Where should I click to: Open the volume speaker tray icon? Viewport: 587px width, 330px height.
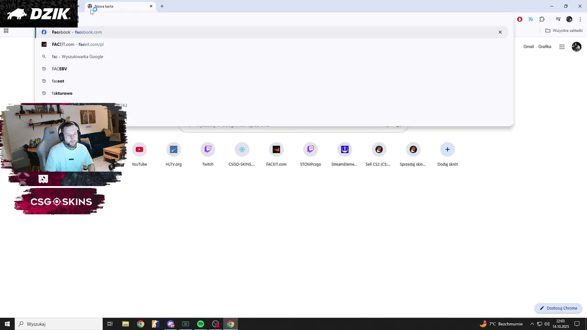click(547, 324)
